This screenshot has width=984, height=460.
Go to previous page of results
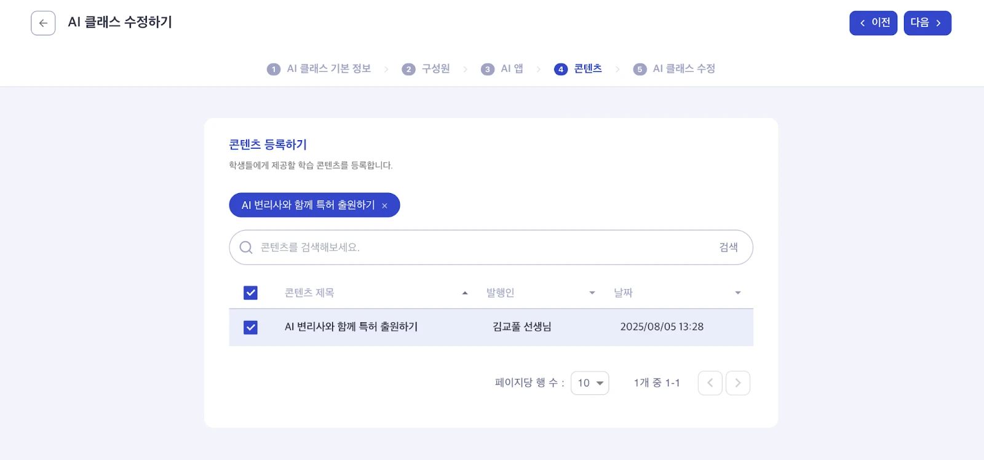click(x=710, y=383)
